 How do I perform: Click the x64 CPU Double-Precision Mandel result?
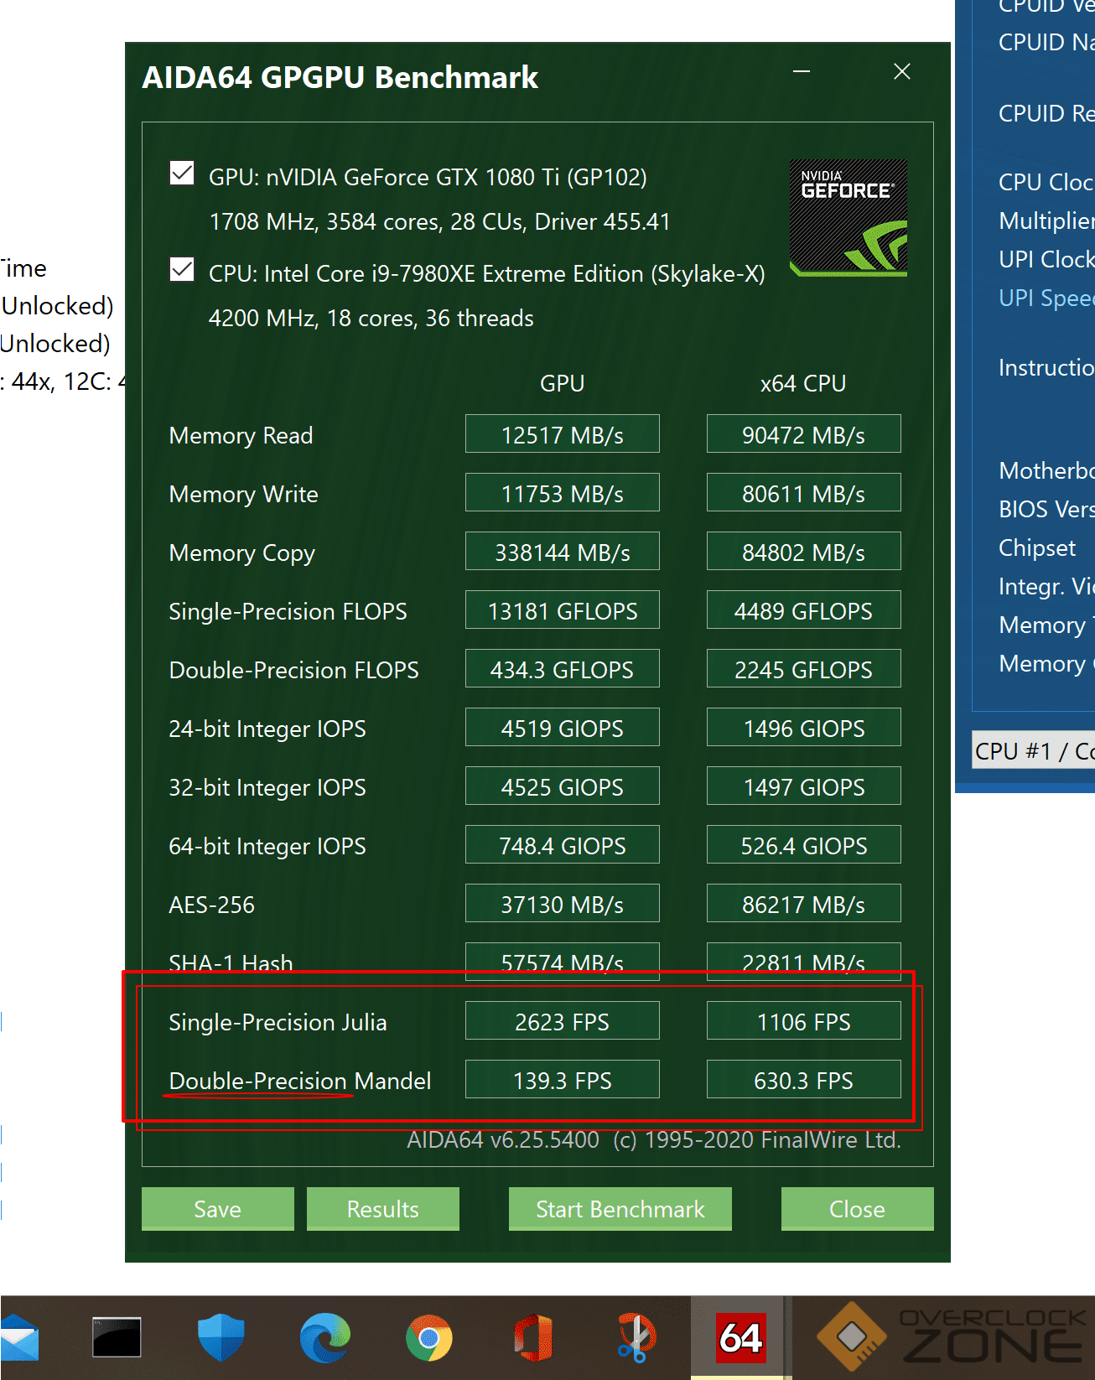(x=802, y=1080)
